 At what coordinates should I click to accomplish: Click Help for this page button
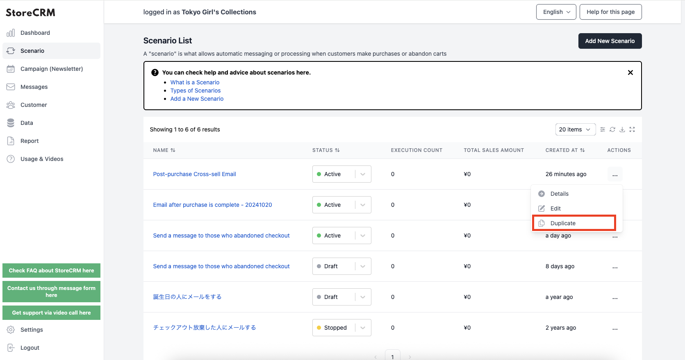(x=610, y=12)
